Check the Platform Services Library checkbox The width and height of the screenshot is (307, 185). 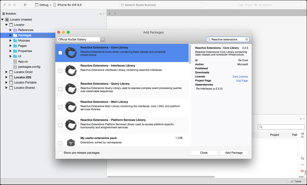(60, 125)
